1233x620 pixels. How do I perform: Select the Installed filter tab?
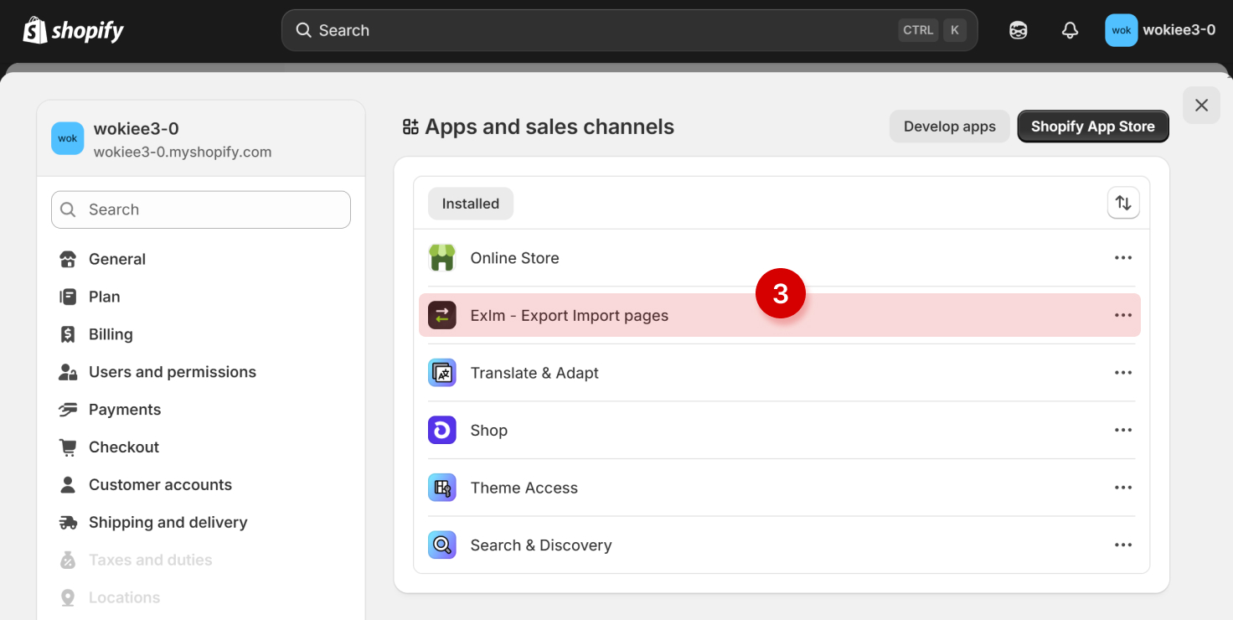[x=470, y=204]
